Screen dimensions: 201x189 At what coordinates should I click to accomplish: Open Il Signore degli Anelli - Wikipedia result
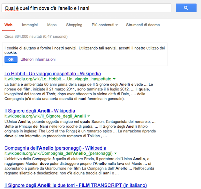click(x=40, y=111)
